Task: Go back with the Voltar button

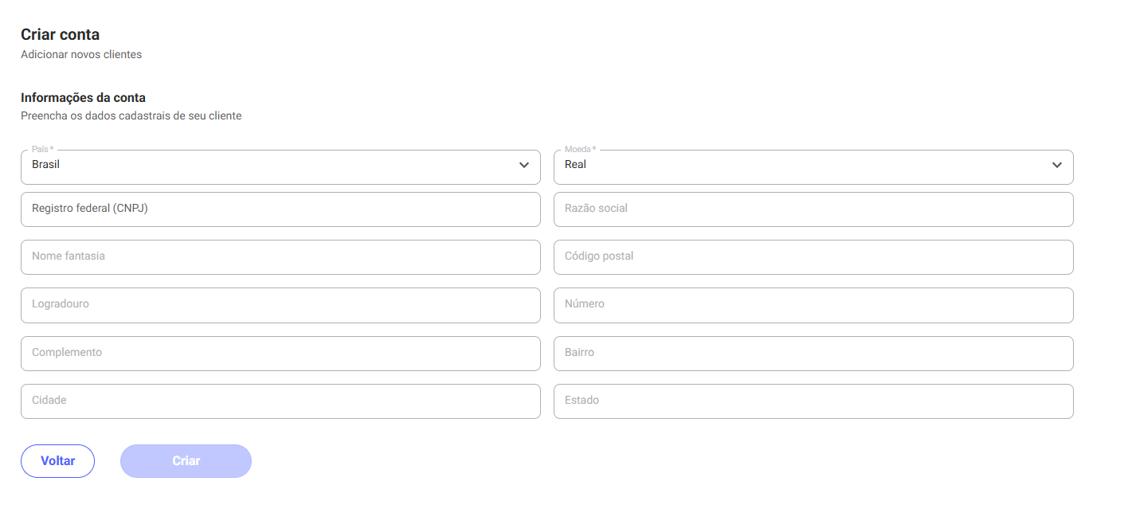Action: [x=57, y=461]
